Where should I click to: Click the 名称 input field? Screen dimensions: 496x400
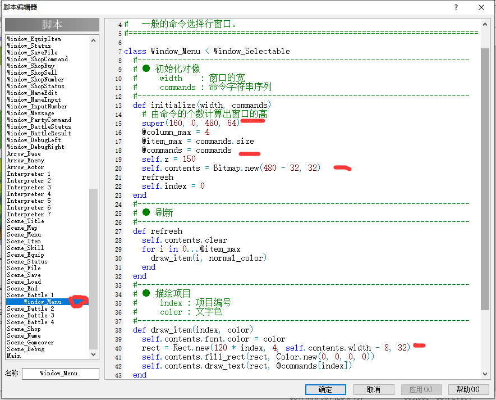tap(61, 374)
